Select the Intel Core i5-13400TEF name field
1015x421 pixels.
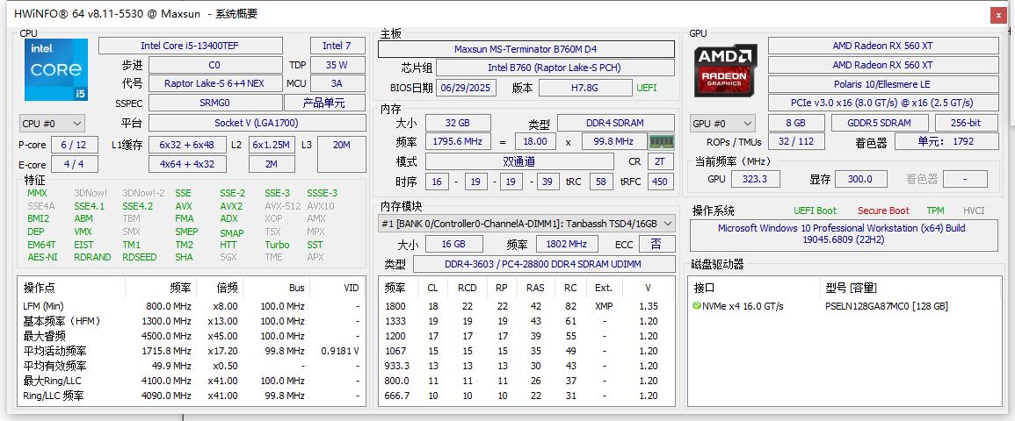191,46
